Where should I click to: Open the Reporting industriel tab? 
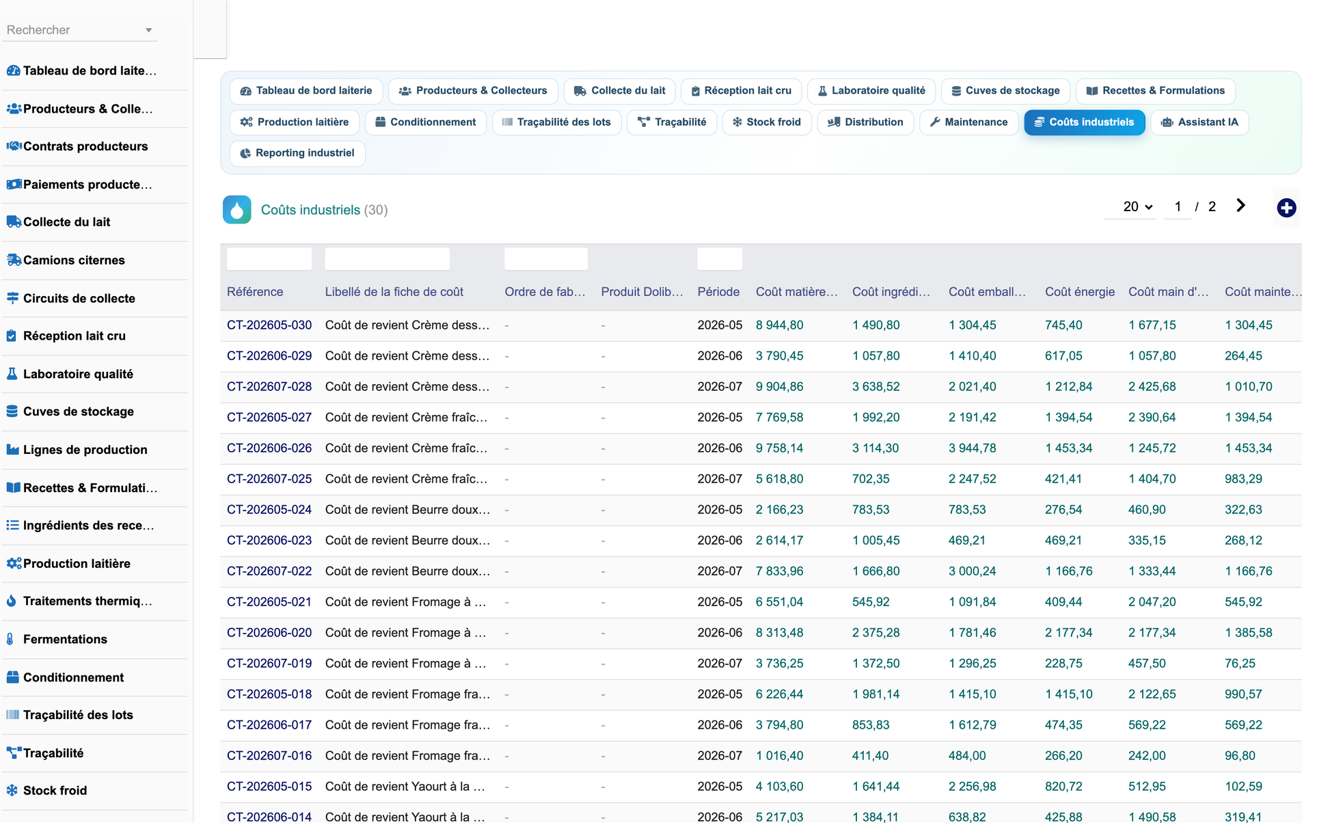tap(297, 153)
